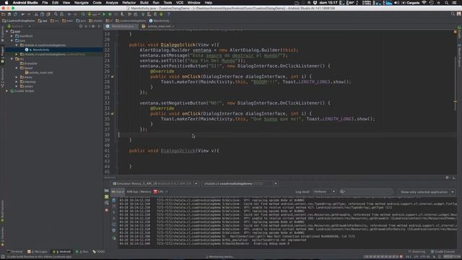Click override gutter marker on line 34
Screen dimensions: 462x260
coord(113,113)
